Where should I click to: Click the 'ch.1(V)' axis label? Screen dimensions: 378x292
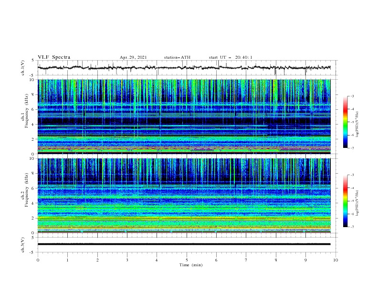[23, 68]
